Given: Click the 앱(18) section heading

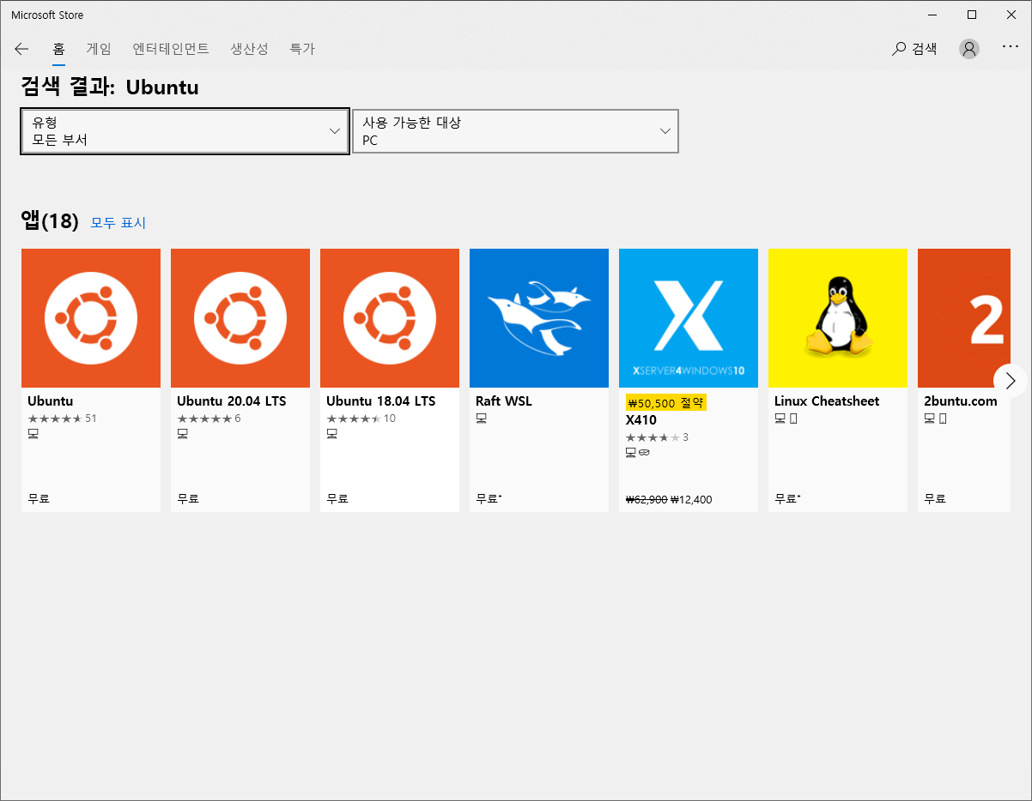Looking at the screenshot, I should coord(50,221).
